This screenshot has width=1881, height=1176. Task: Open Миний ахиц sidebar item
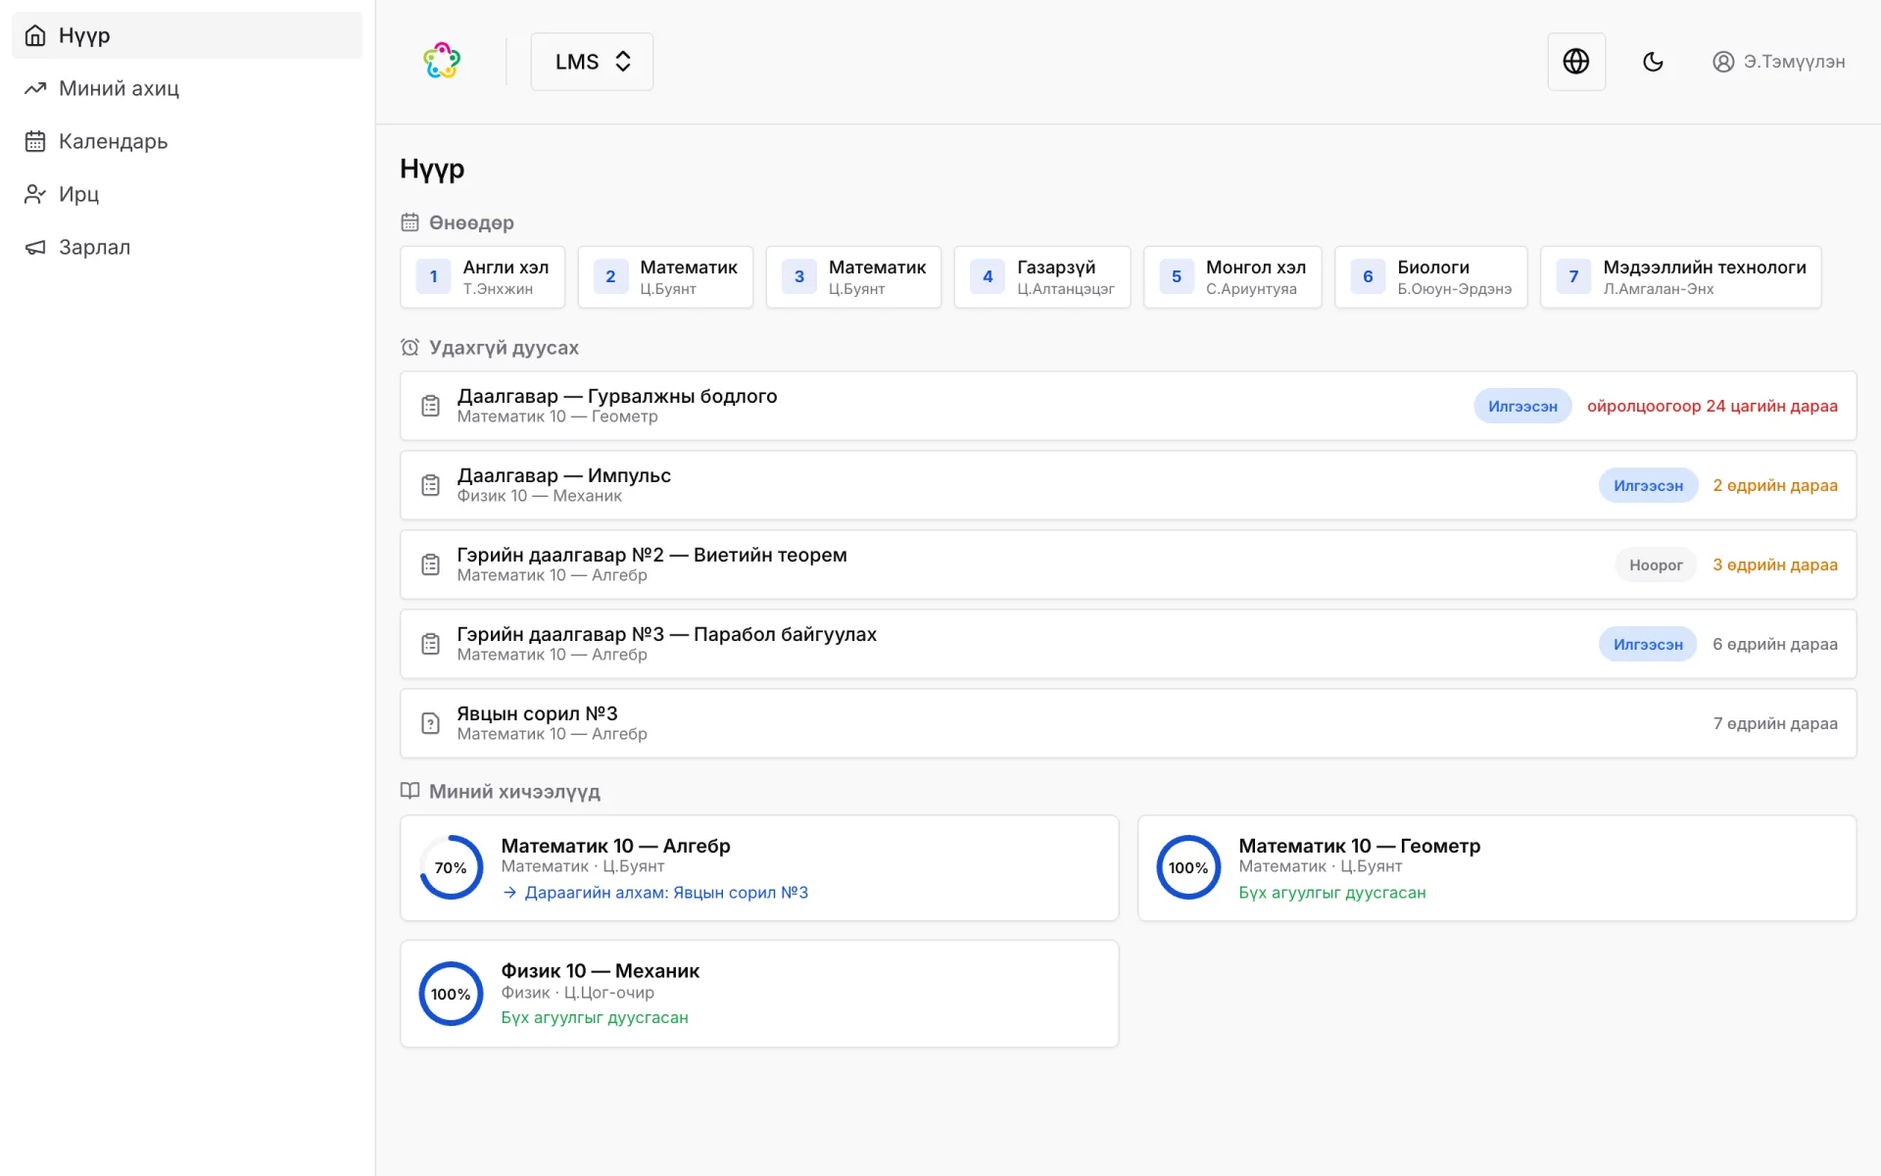click(187, 88)
